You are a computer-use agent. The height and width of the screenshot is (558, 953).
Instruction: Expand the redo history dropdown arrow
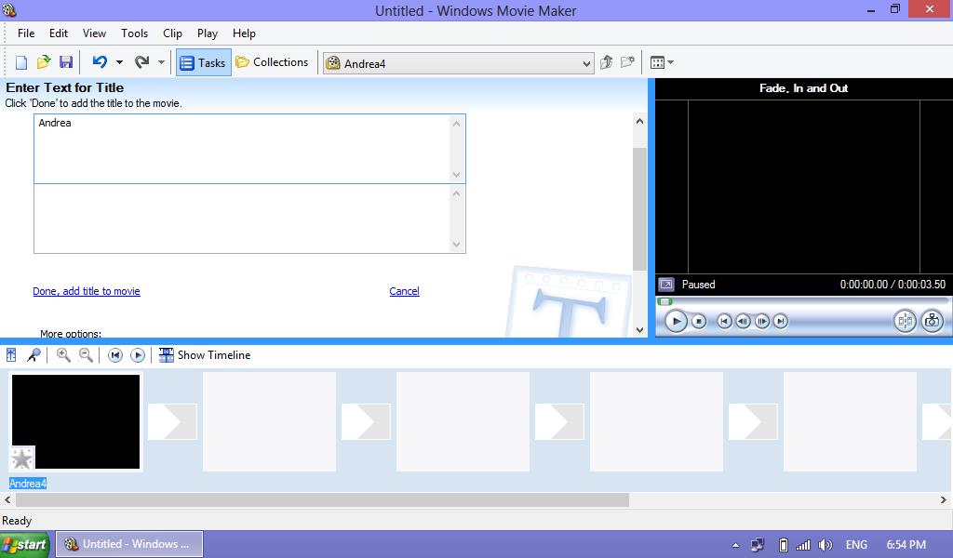click(x=161, y=62)
